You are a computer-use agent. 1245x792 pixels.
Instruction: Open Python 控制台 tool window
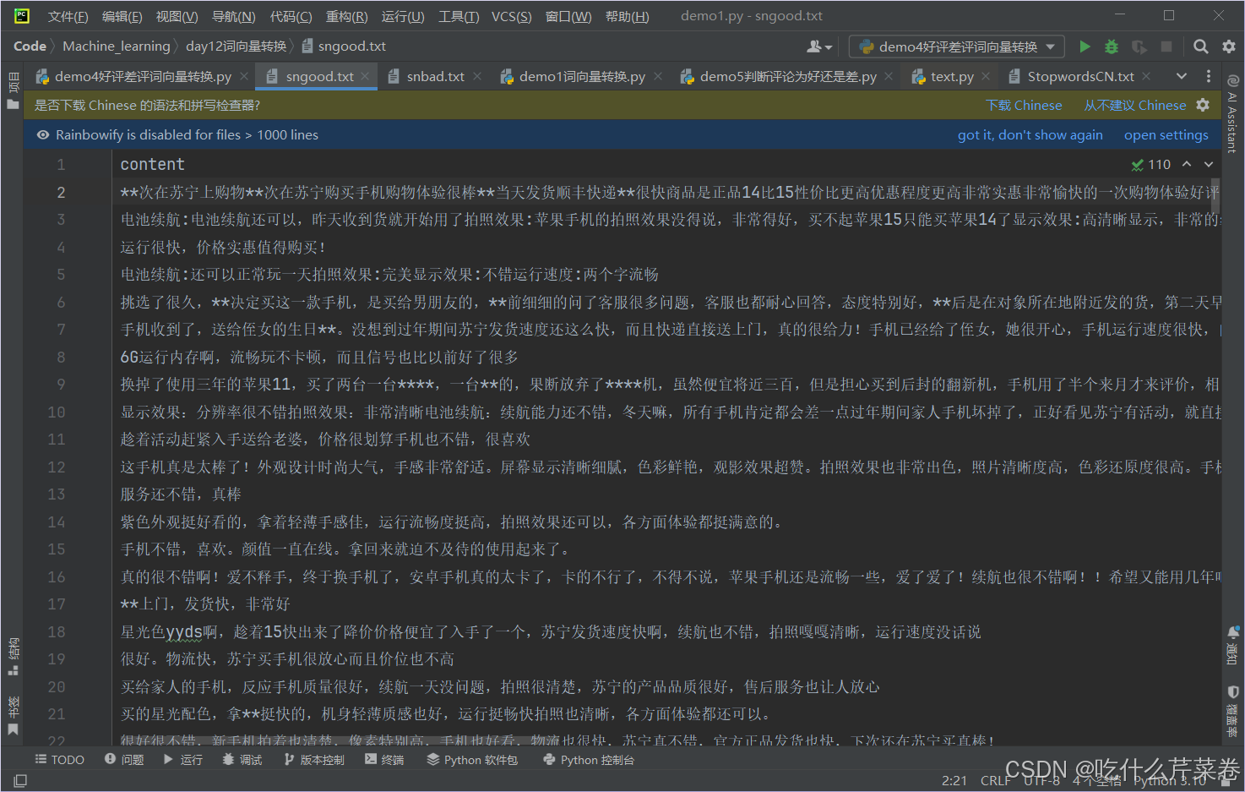coord(589,760)
